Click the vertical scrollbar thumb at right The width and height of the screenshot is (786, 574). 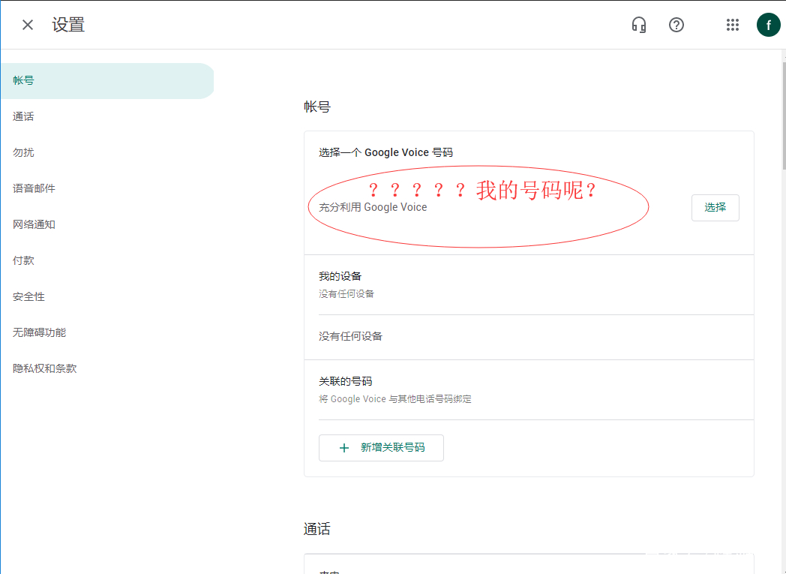pyautogui.click(x=783, y=116)
